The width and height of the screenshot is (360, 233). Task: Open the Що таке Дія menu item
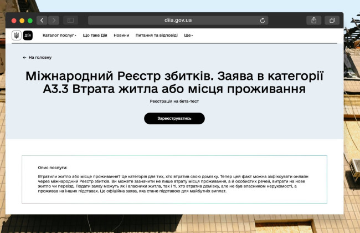tap(95, 35)
